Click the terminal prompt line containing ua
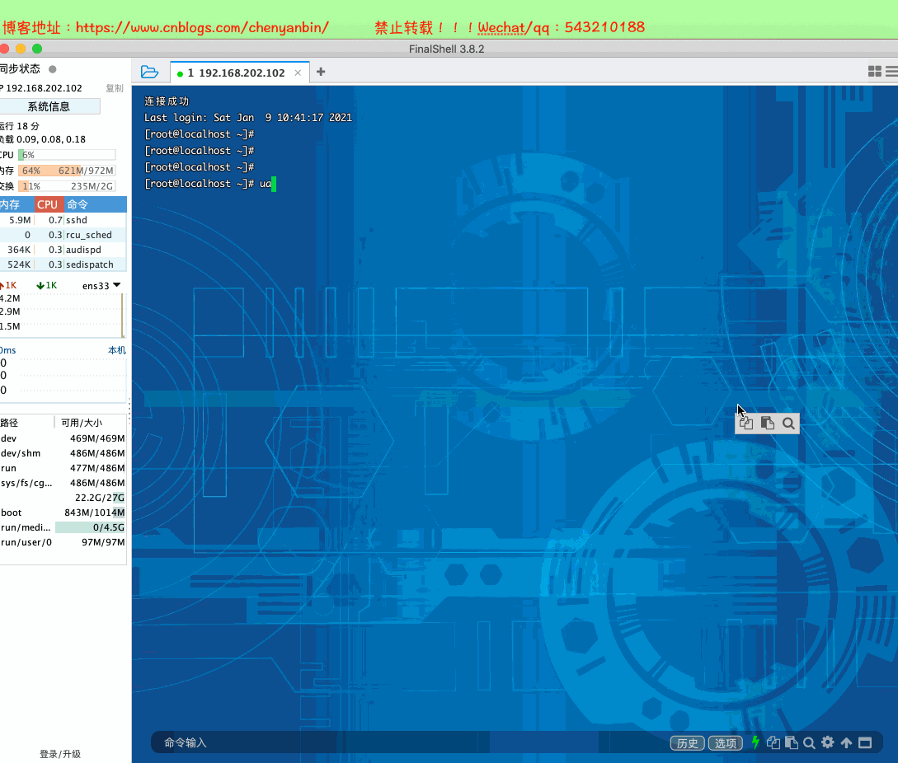 tap(209, 183)
